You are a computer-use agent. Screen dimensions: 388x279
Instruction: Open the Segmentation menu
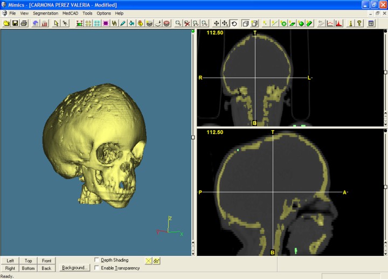coord(45,13)
